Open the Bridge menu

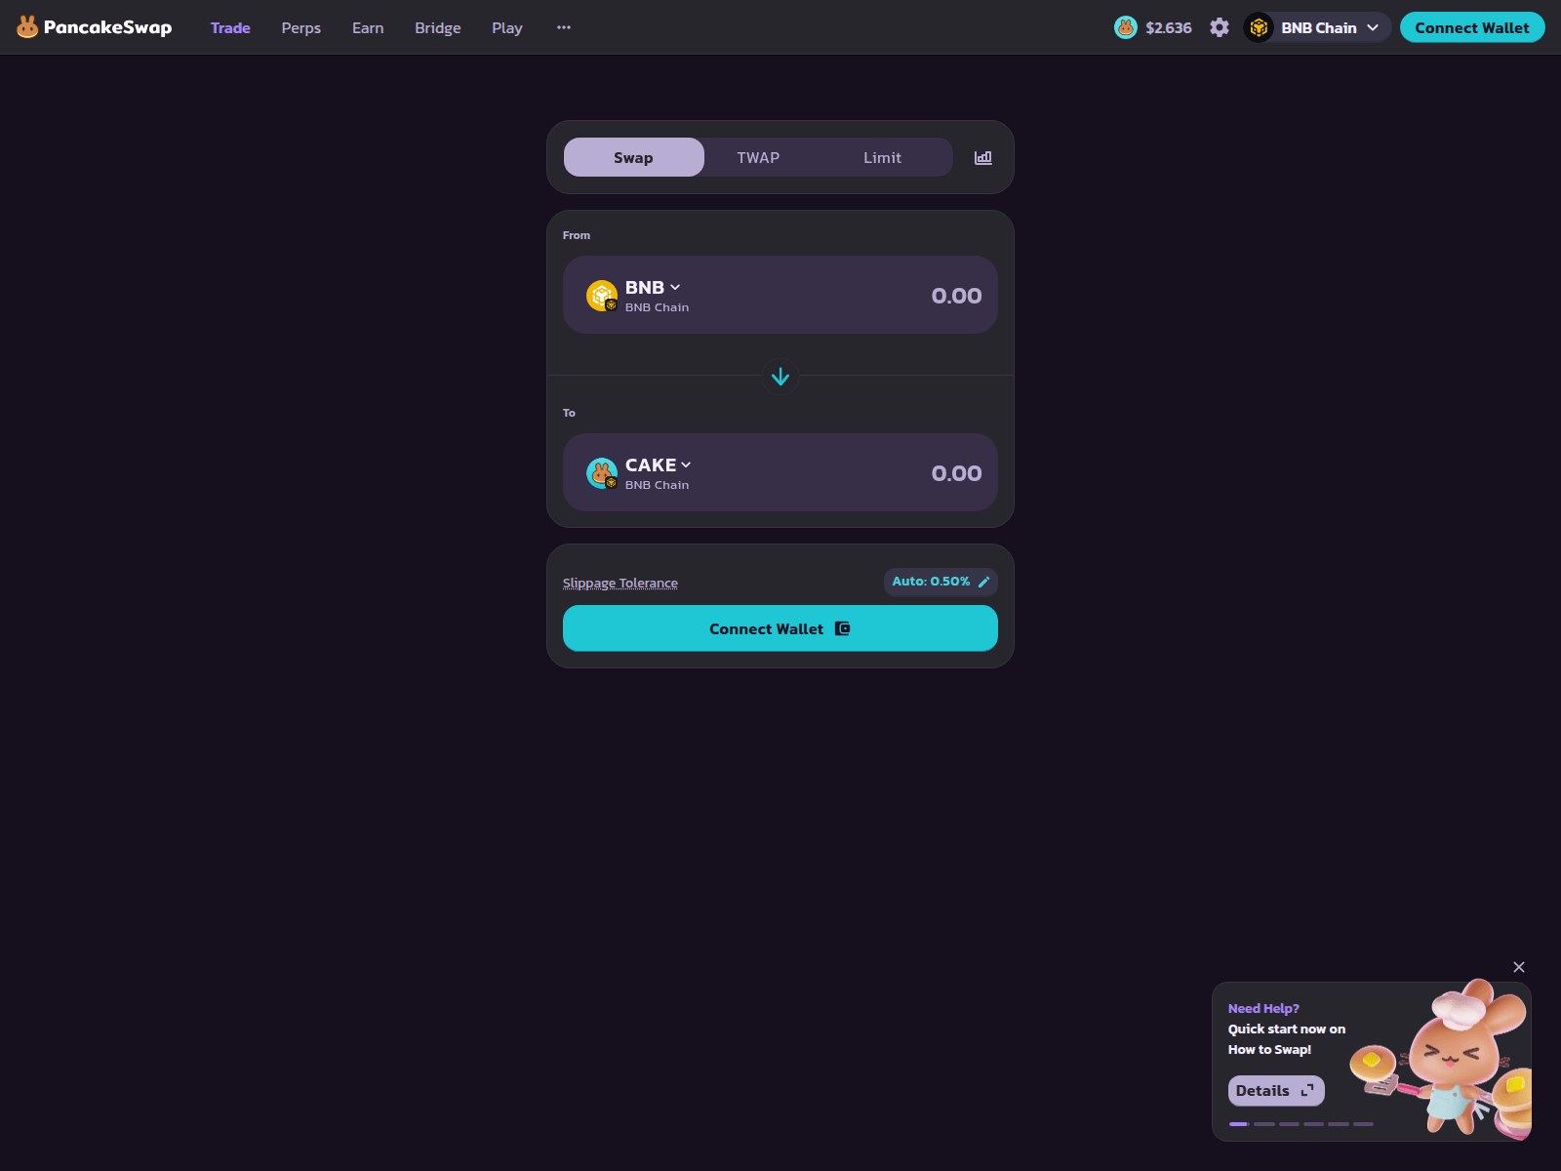437,27
